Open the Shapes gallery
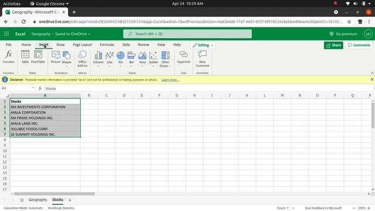This screenshot has width=375, height=211. click(66, 59)
